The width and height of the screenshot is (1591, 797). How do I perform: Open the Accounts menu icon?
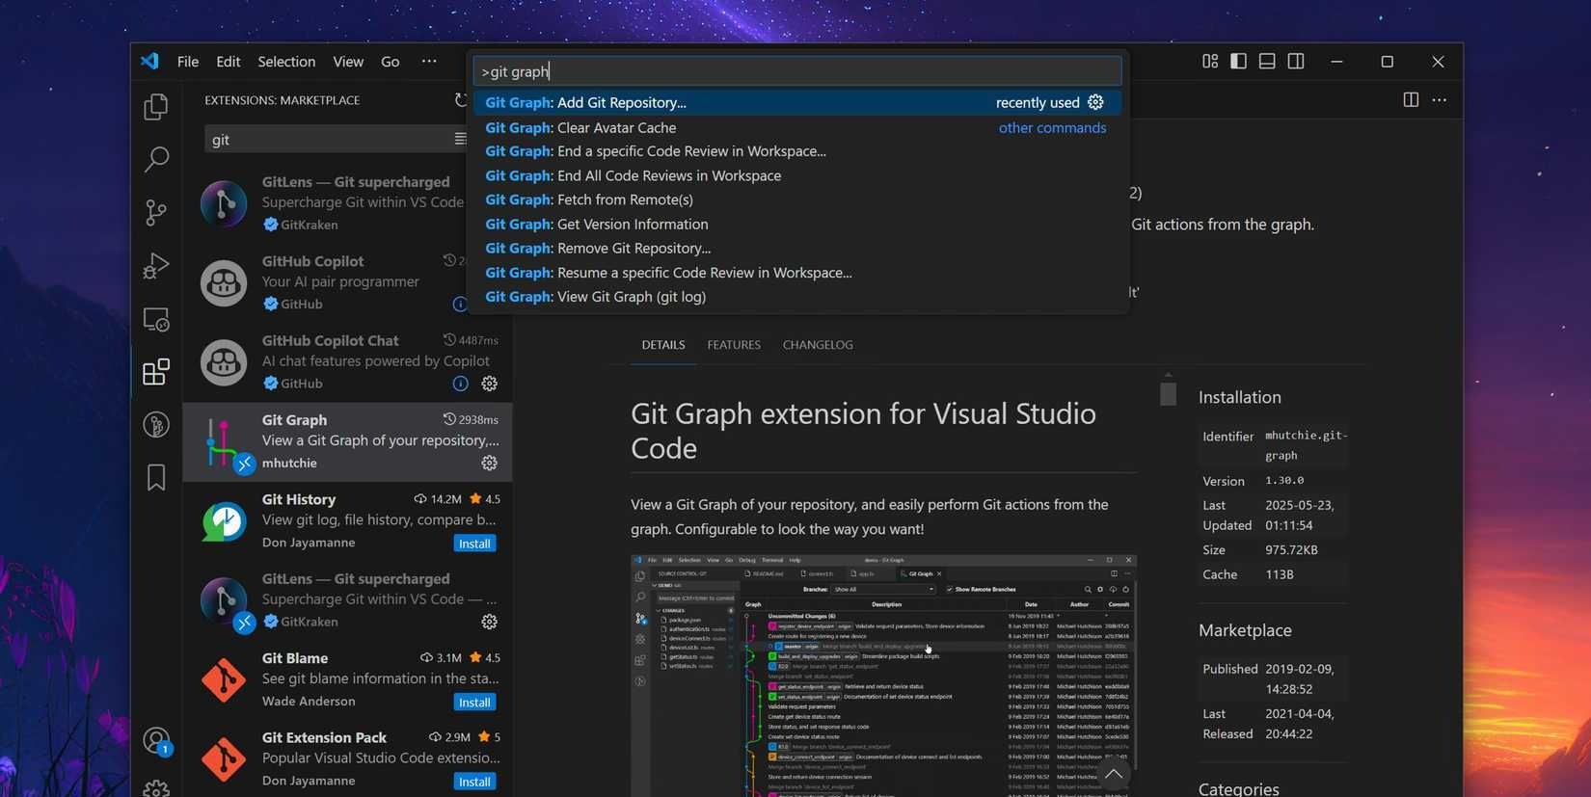[156, 740]
